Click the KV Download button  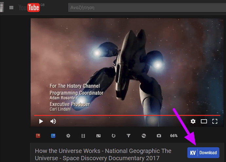(203, 153)
